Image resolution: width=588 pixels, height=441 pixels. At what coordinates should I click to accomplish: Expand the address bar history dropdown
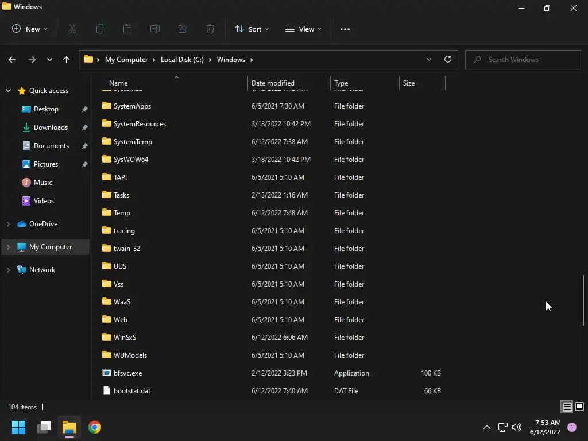pyautogui.click(x=428, y=59)
